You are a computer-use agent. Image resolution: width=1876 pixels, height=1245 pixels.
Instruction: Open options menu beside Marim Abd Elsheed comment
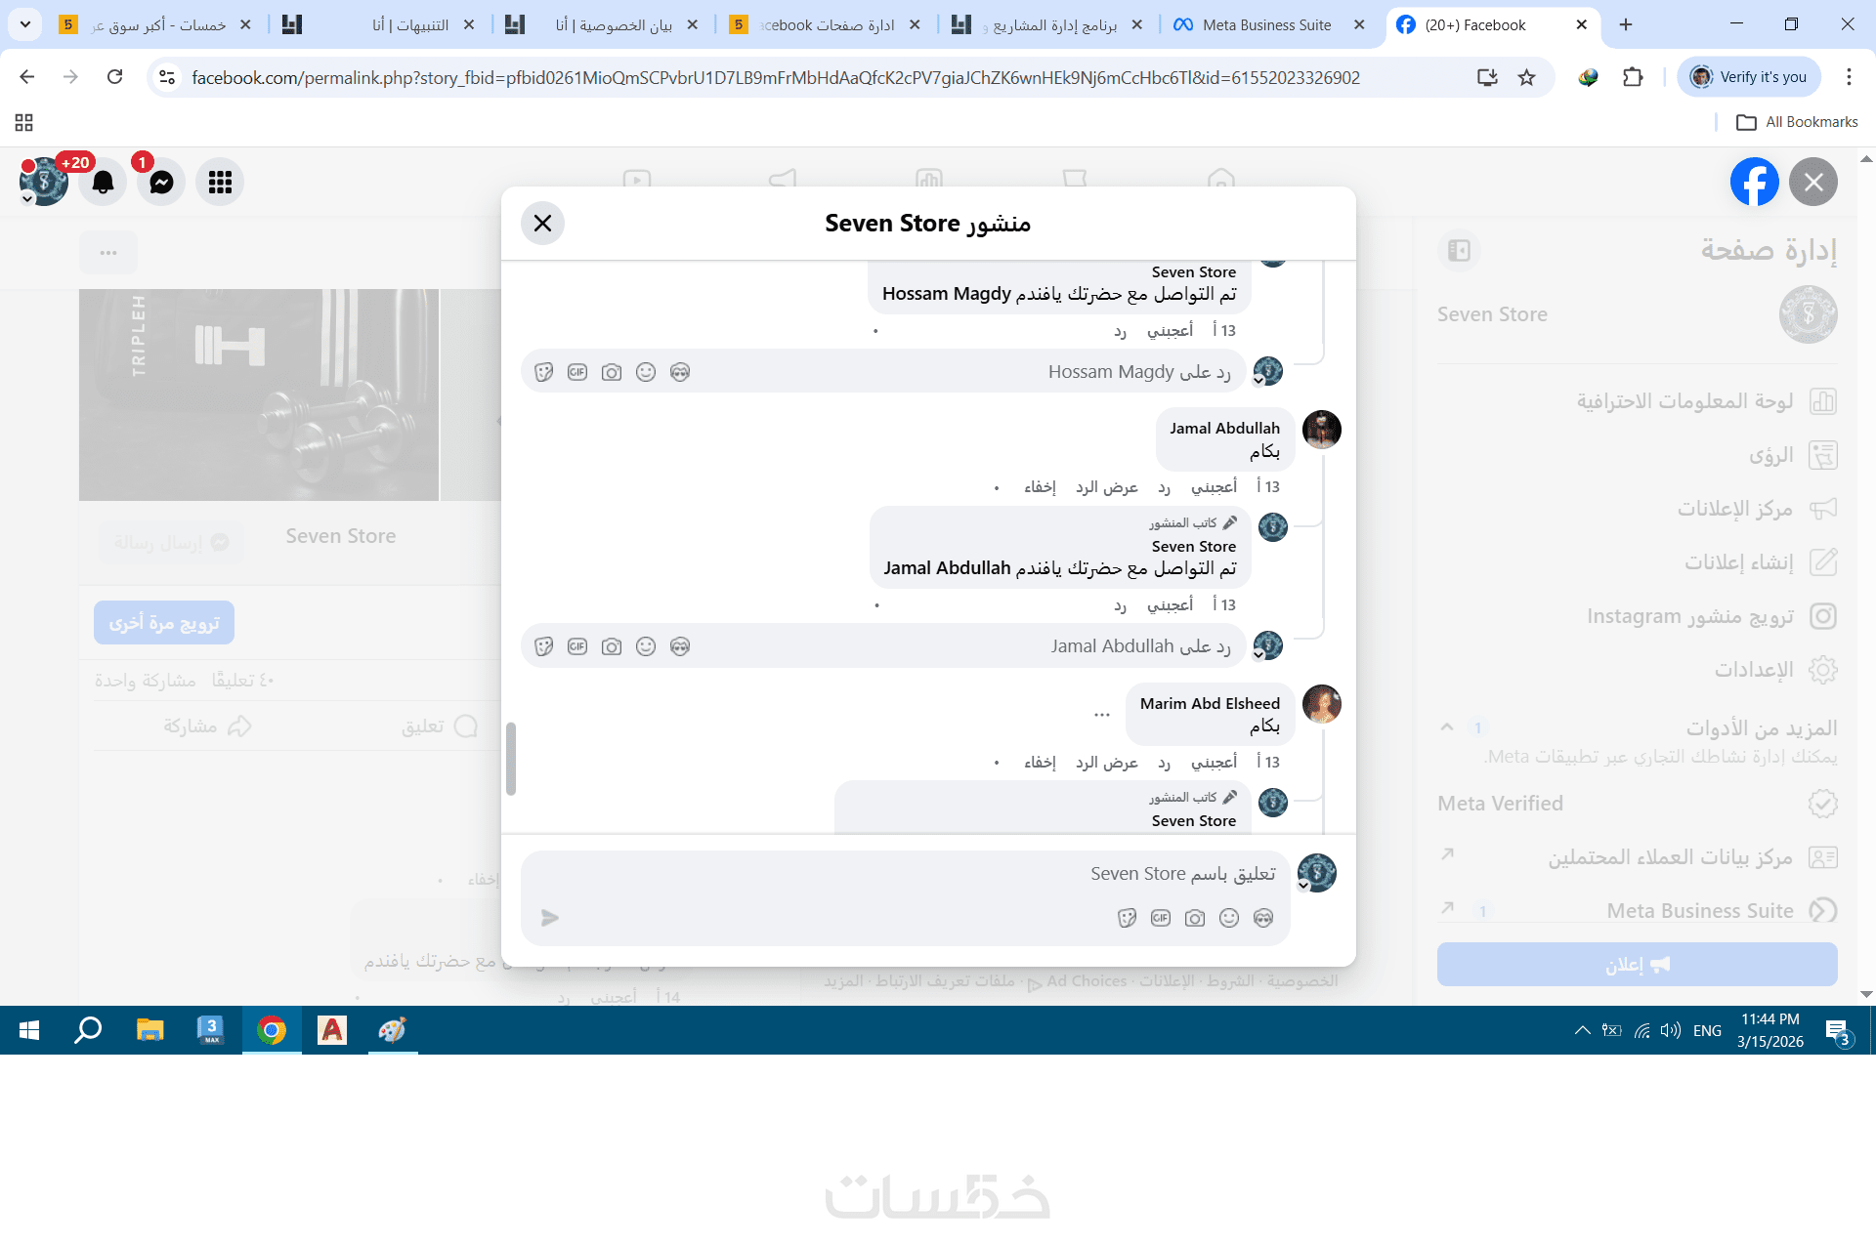coord(1102,715)
